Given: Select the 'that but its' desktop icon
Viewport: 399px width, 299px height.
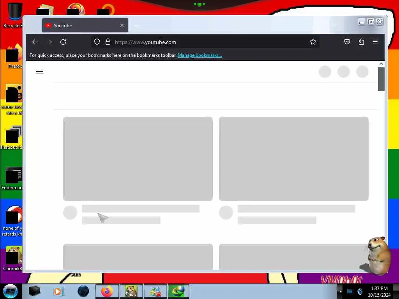Looking at the screenshot, I should click(x=12, y=137).
